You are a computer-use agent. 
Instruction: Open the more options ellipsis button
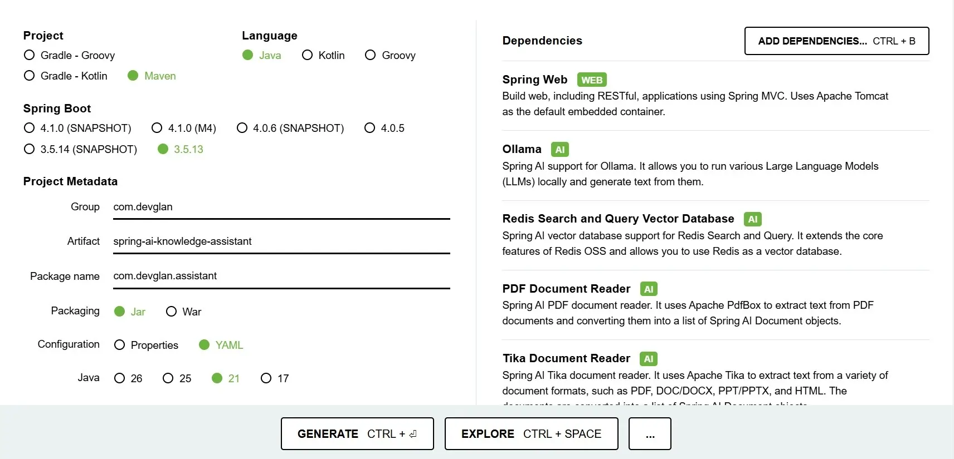click(650, 434)
